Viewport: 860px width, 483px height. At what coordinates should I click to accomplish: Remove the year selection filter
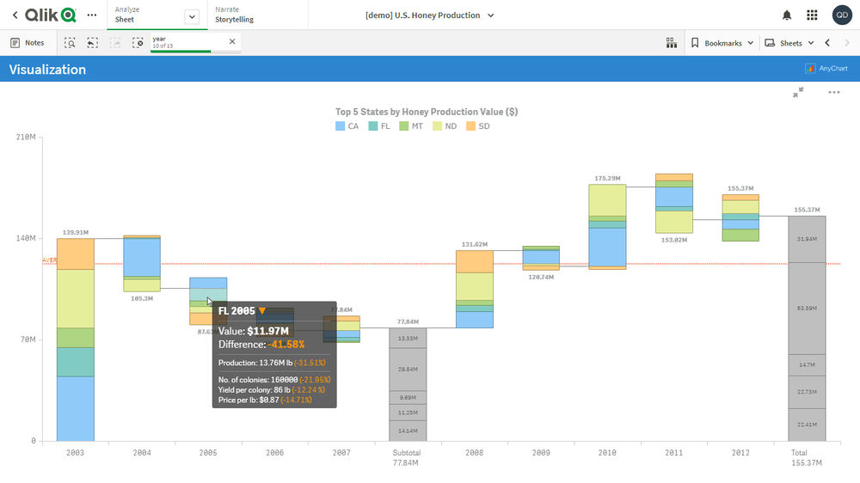(x=232, y=41)
